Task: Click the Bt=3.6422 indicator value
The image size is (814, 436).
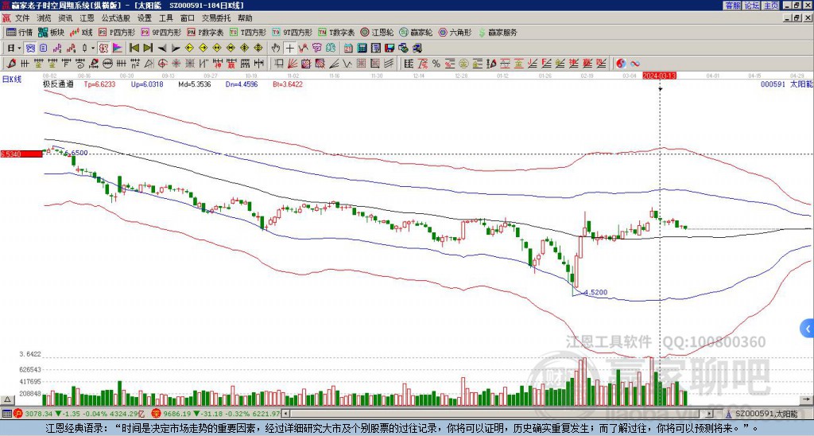Action: pyautogui.click(x=288, y=84)
